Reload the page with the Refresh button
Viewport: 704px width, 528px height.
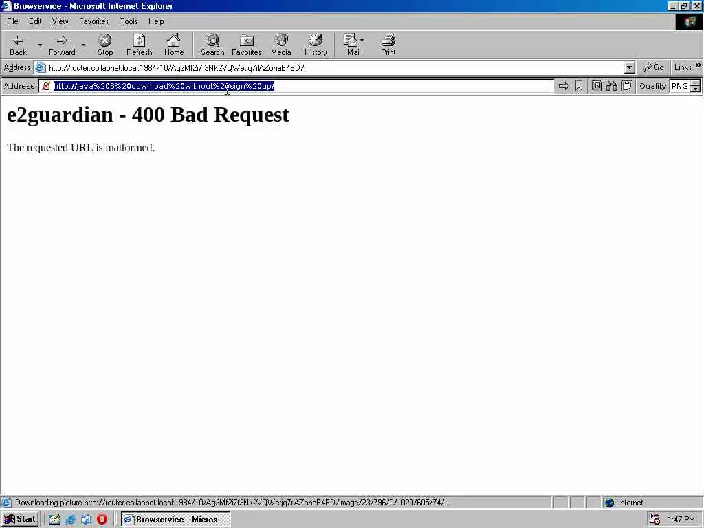pos(139,45)
